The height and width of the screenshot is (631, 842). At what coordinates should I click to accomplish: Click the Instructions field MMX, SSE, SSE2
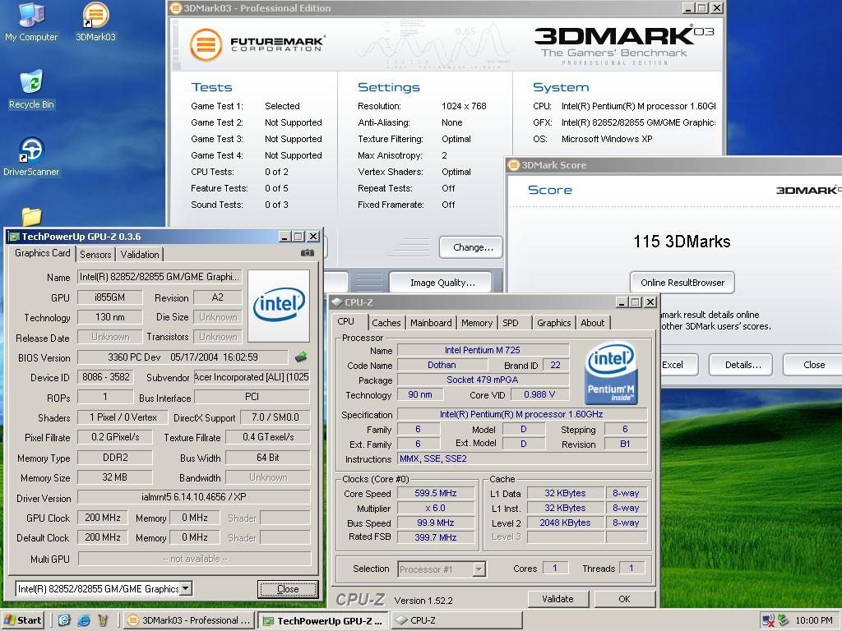coord(521,458)
